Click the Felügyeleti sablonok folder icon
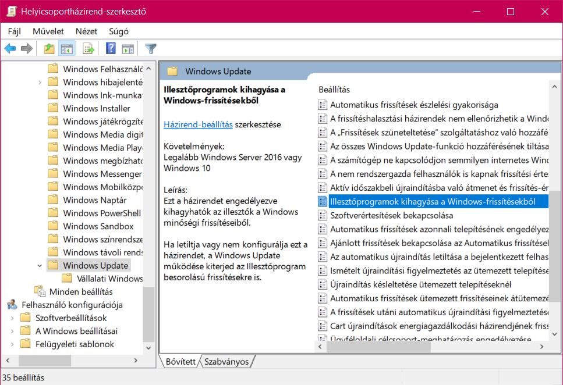 pyautogui.click(x=26, y=344)
